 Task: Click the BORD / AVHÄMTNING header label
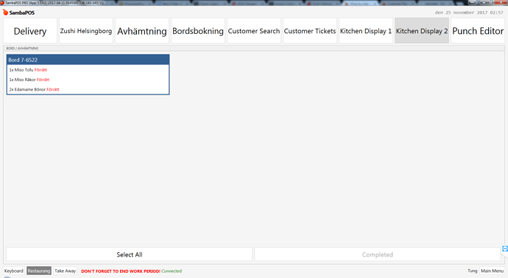22,49
